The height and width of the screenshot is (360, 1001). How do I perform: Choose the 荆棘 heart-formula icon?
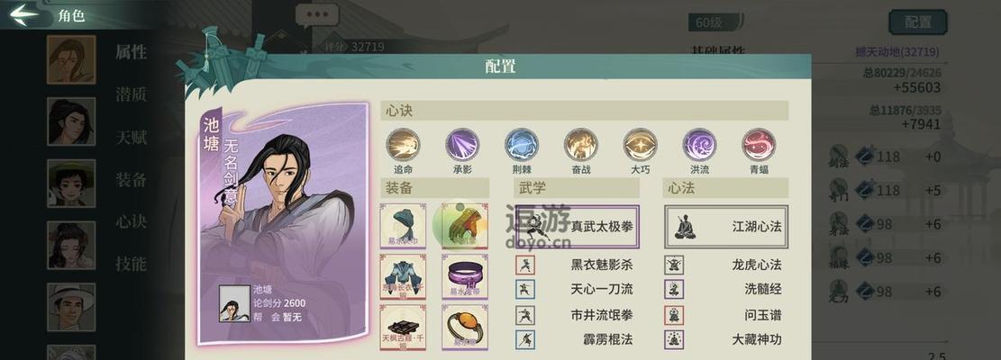(522, 145)
